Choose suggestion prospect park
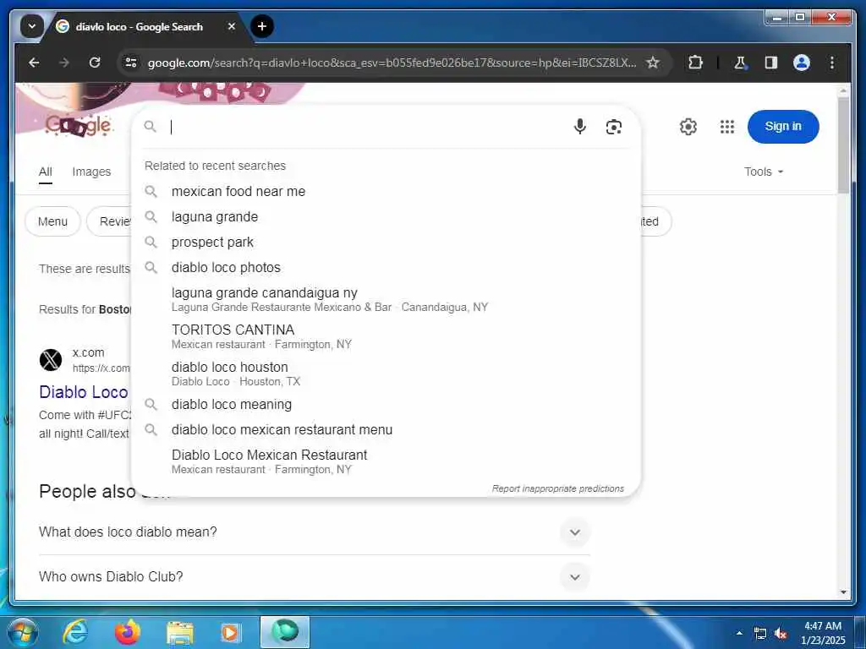866x649 pixels. pyautogui.click(x=386, y=243)
